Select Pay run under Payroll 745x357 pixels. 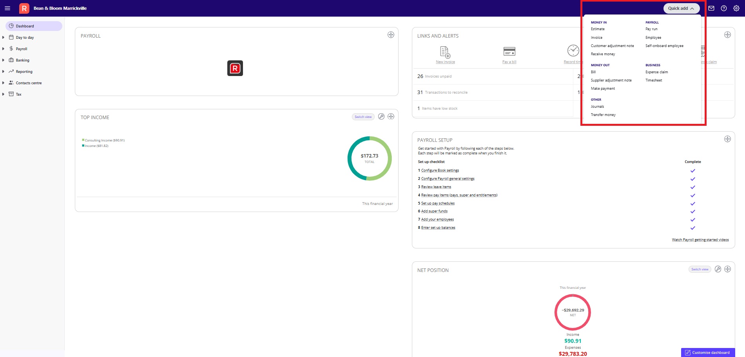click(x=651, y=29)
